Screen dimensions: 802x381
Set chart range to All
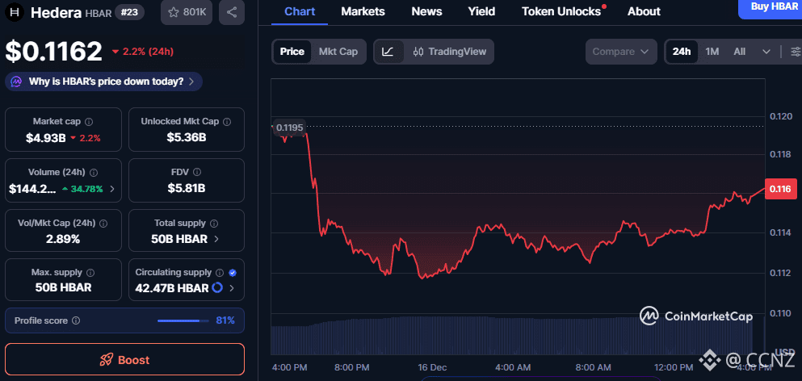pyautogui.click(x=739, y=52)
